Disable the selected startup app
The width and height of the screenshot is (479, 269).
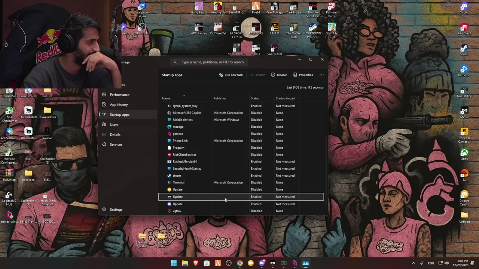click(x=279, y=75)
